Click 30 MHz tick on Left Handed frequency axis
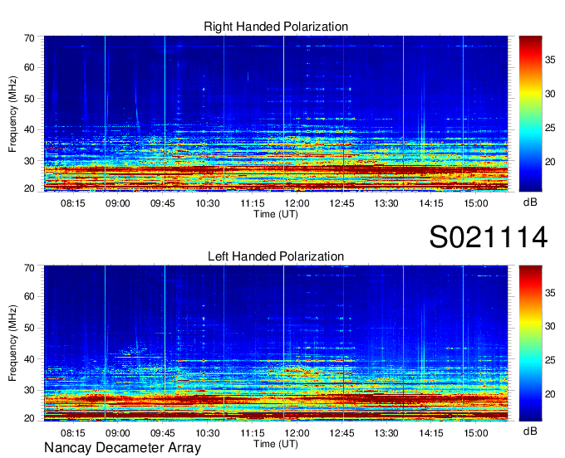The image size is (565, 458). (29, 390)
